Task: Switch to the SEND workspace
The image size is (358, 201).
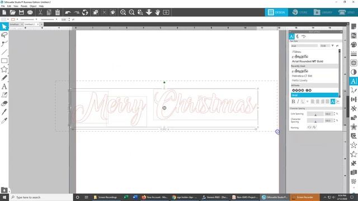Action: [x=346, y=12]
